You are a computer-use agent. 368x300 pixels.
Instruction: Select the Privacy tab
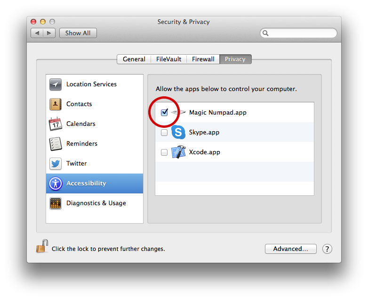(235, 59)
